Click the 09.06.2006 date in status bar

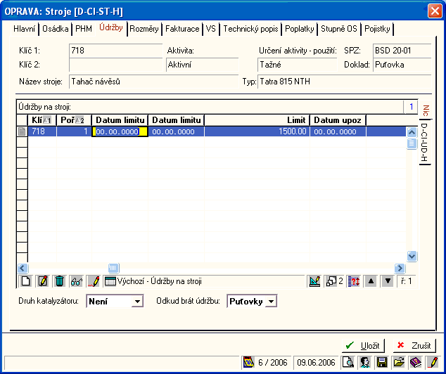point(316,362)
